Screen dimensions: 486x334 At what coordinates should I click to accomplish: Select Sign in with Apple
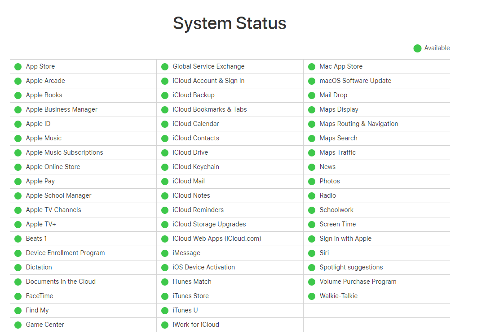pos(345,239)
